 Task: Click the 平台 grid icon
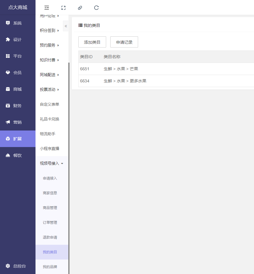point(8,56)
